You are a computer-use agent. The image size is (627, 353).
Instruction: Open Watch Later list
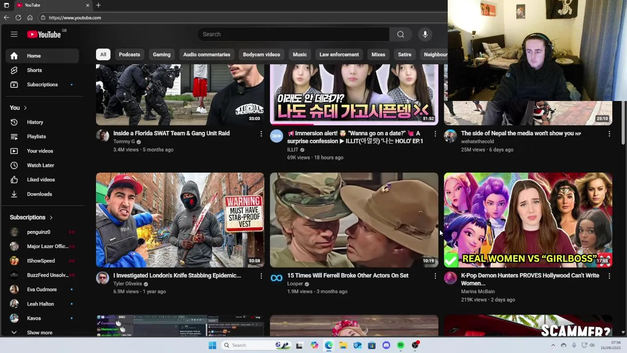click(42, 165)
